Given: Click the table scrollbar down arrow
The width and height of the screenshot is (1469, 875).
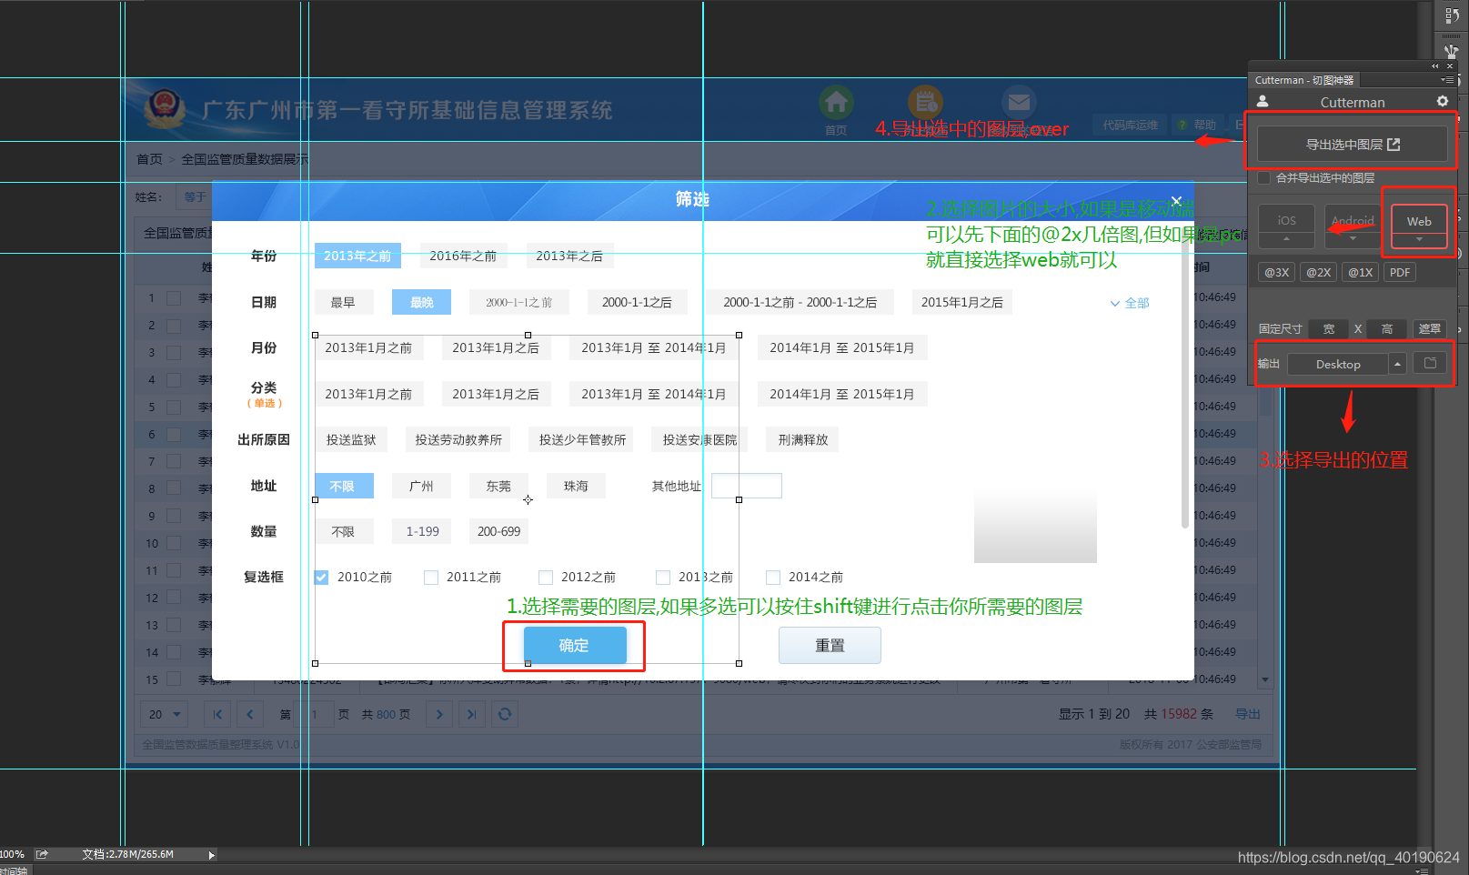Looking at the screenshot, I should (1265, 679).
